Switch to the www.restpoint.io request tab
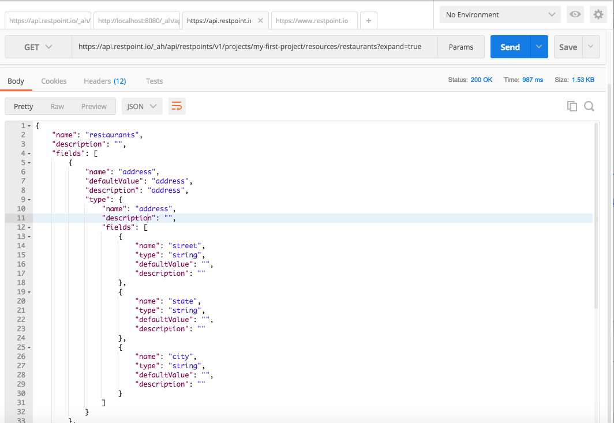Viewport: 614px width, 423px height. pyautogui.click(x=315, y=21)
